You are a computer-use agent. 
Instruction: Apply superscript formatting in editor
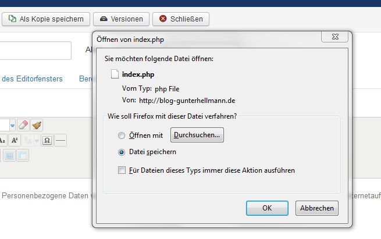click(15, 140)
